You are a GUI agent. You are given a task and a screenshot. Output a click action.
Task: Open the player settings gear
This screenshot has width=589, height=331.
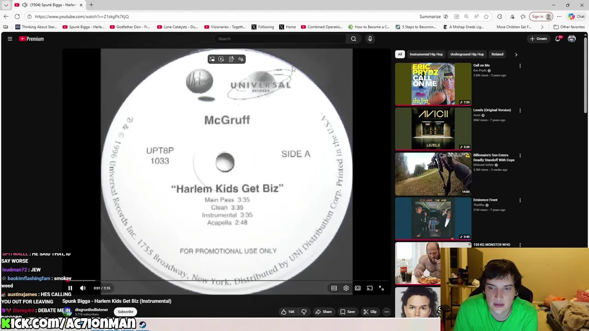pos(346,288)
